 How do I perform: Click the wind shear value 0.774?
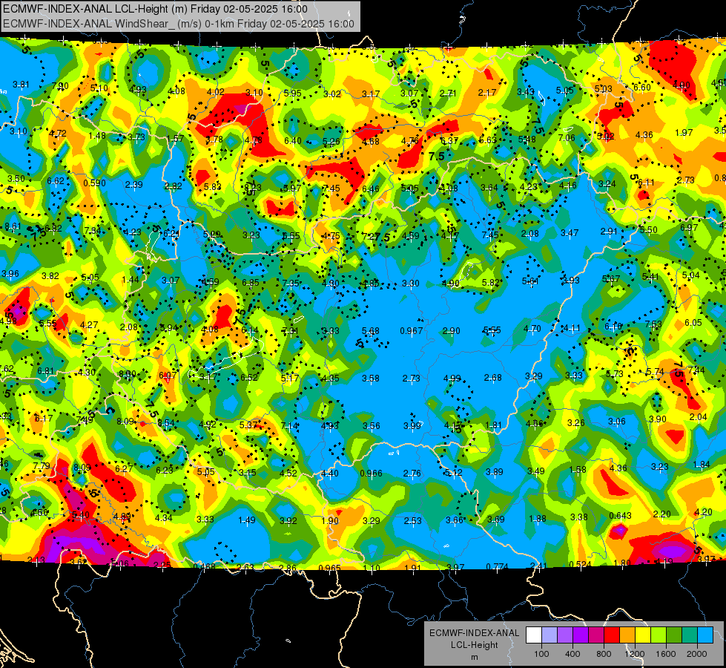(498, 566)
